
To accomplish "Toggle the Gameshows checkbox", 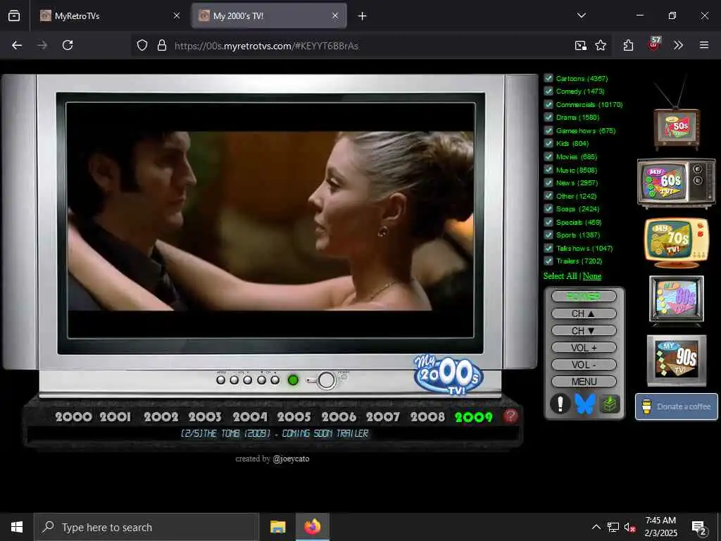I will pyautogui.click(x=548, y=130).
